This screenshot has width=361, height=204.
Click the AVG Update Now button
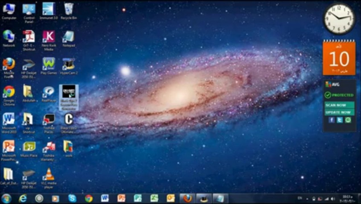339,112
